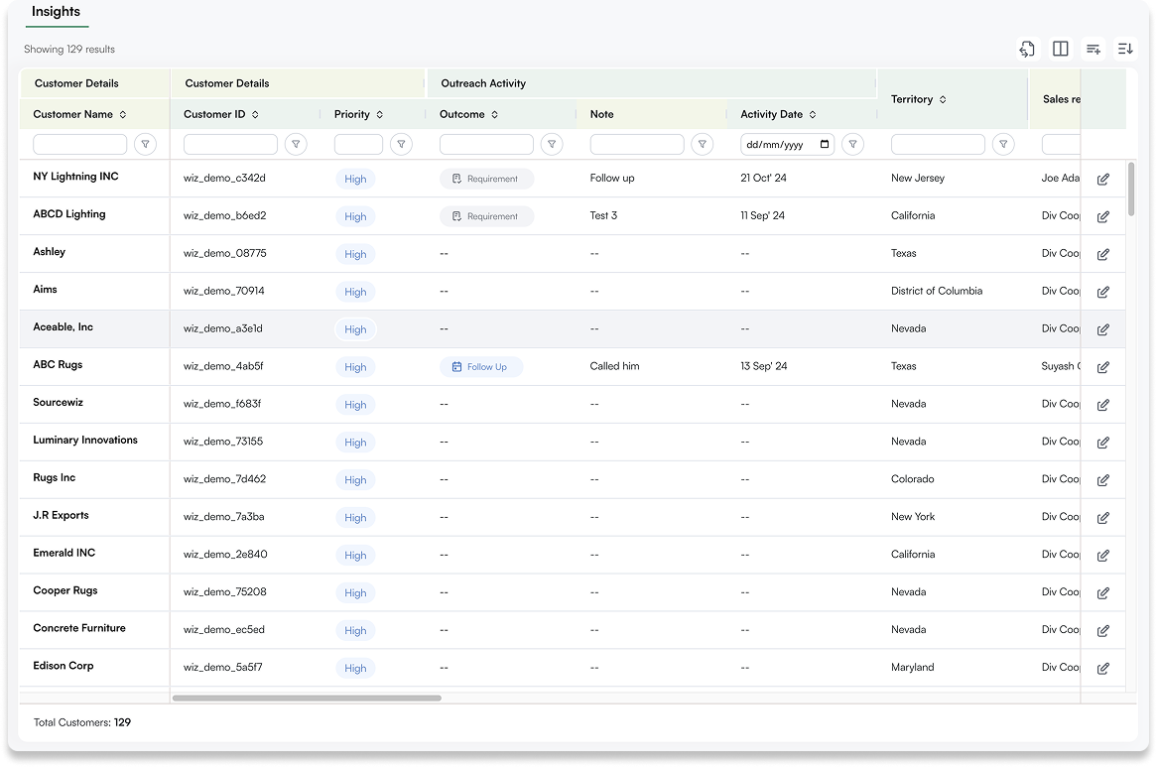
Task: Click edit icon for ABC Rugs row
Action: coord(1102,367)
